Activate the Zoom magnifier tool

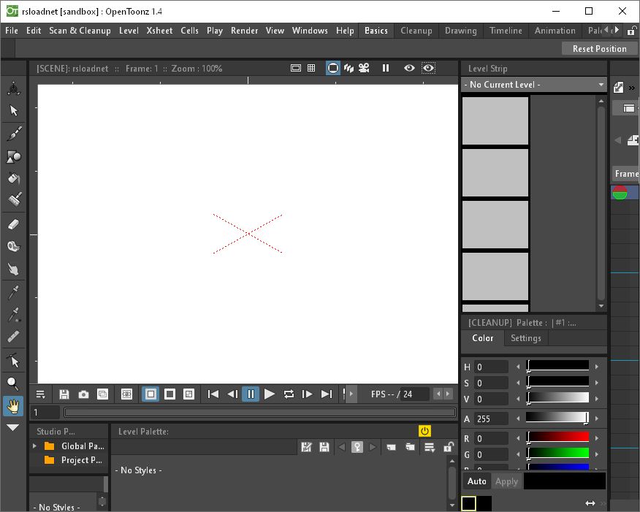click(13, 383)
